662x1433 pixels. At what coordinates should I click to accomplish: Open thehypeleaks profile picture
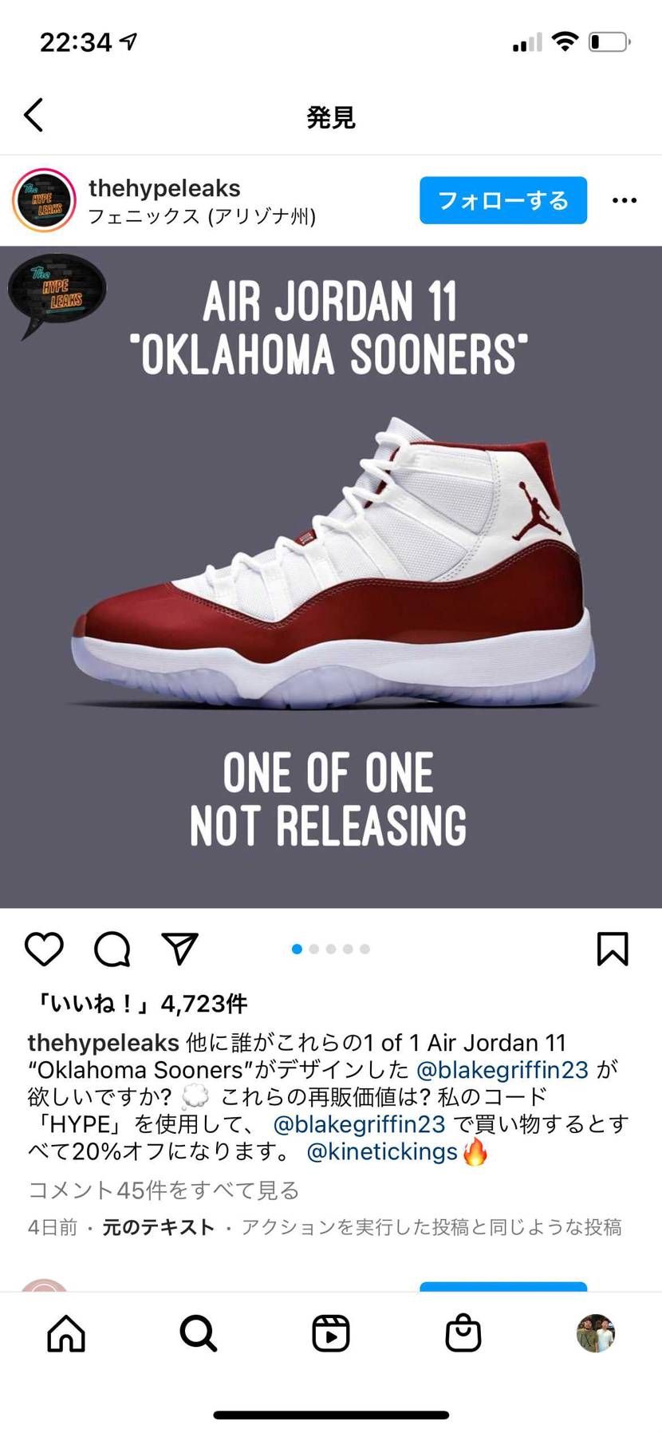(44, 200)
